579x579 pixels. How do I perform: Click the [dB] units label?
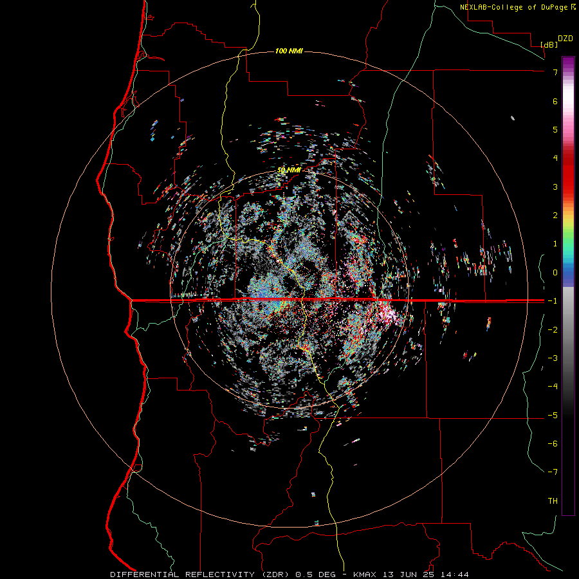tap(549, 44)
